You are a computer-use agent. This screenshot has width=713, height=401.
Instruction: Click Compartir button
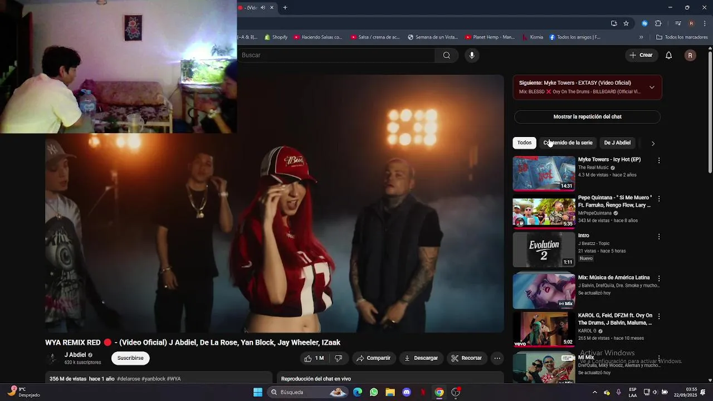[x=373, y=358]
